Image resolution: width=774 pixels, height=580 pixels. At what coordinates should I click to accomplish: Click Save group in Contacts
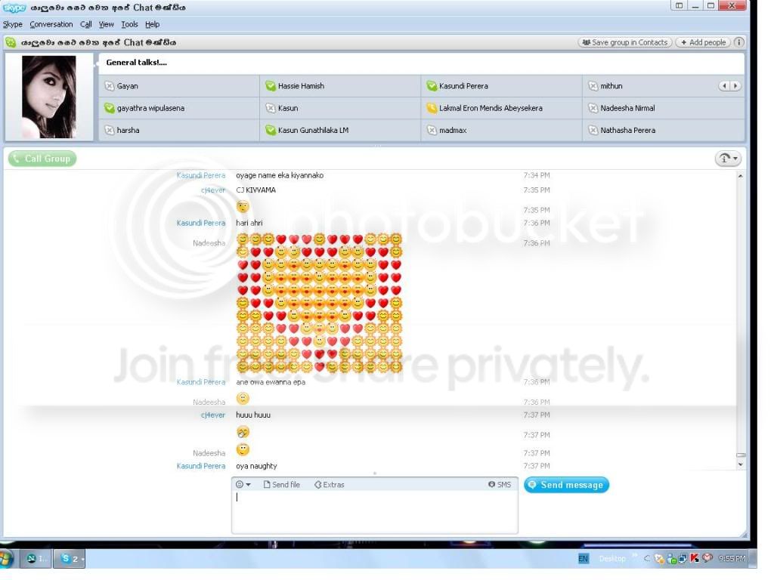624,42
